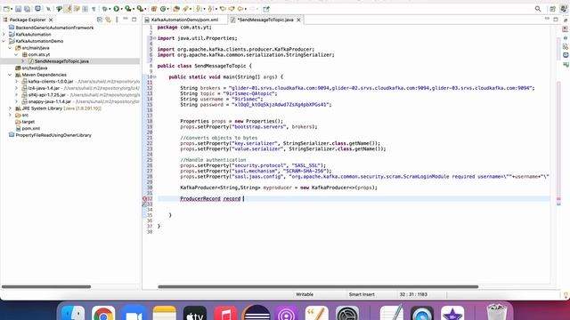The width and height of the screenshot is (570, 320).
Task: Select SendMessageToTopic.java in Package Explorer
Action: pyautogui.click(x=61, y=61)
